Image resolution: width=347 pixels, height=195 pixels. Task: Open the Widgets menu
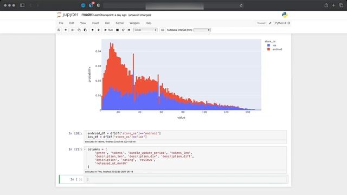tap(134, 23)
